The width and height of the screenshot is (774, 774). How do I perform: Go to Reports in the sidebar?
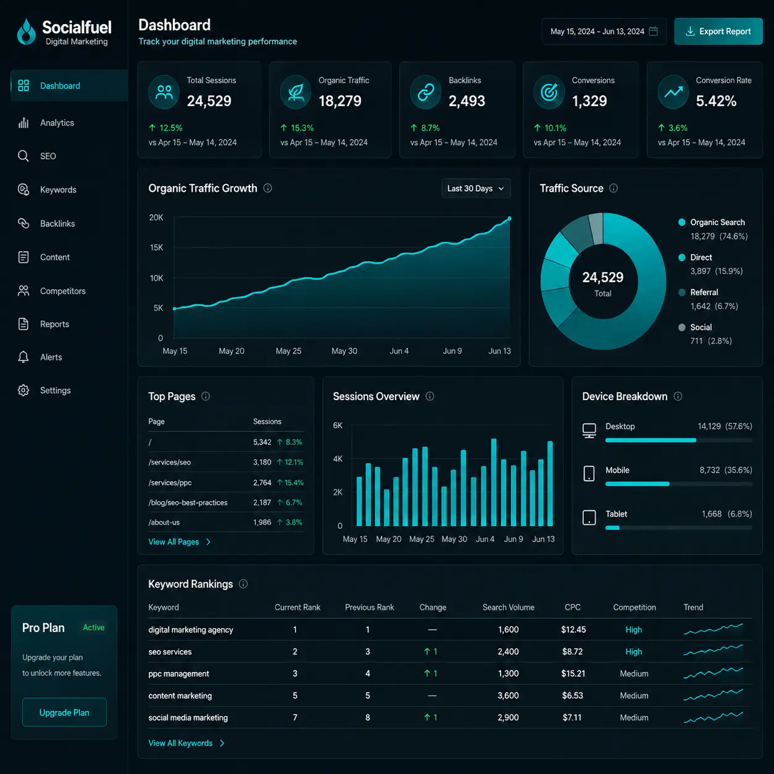click(54, 324)
